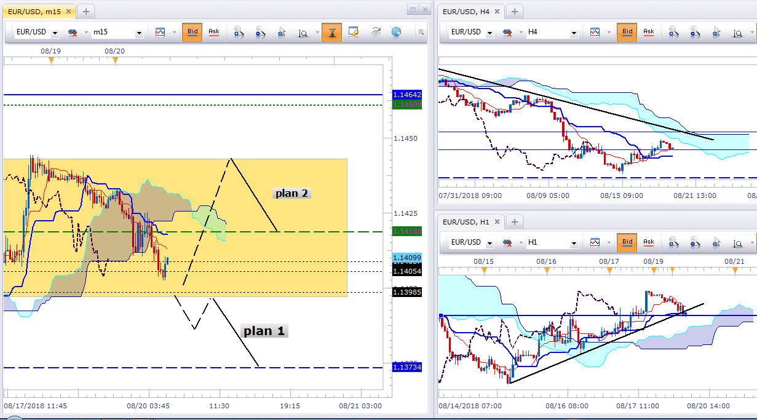Click chart type icon in m15 toolbar
Image resolution: width=757 pixels, height=420 pixels.
coord(161,32)
